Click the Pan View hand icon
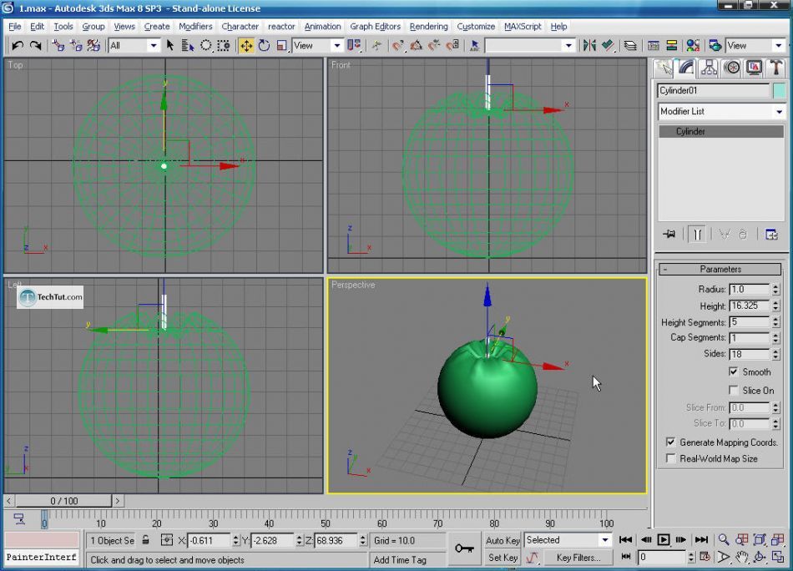Image resolution: width=793 pixels, height=571 pixels. (741, 557)
